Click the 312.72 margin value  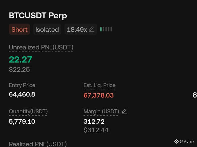click(94, 121)
